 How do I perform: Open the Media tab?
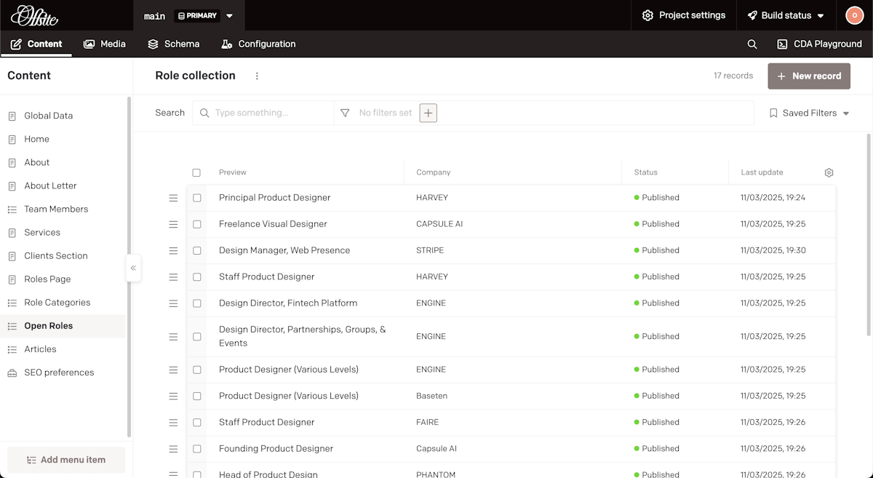click(x=105, y=44)
